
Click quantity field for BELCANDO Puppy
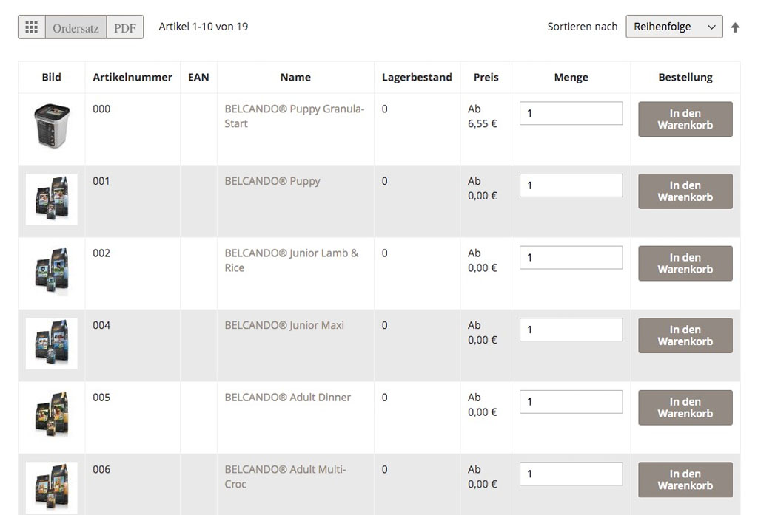570,185
